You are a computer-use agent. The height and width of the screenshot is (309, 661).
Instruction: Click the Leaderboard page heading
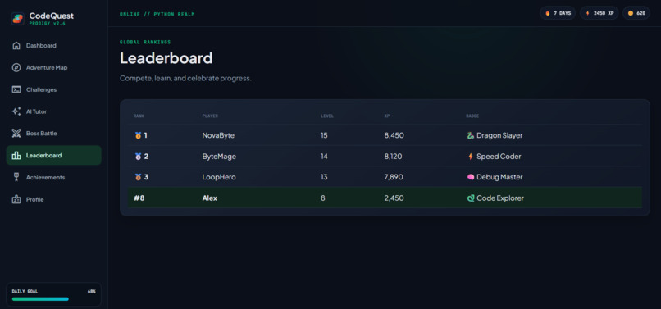click(x=166, y=58)
